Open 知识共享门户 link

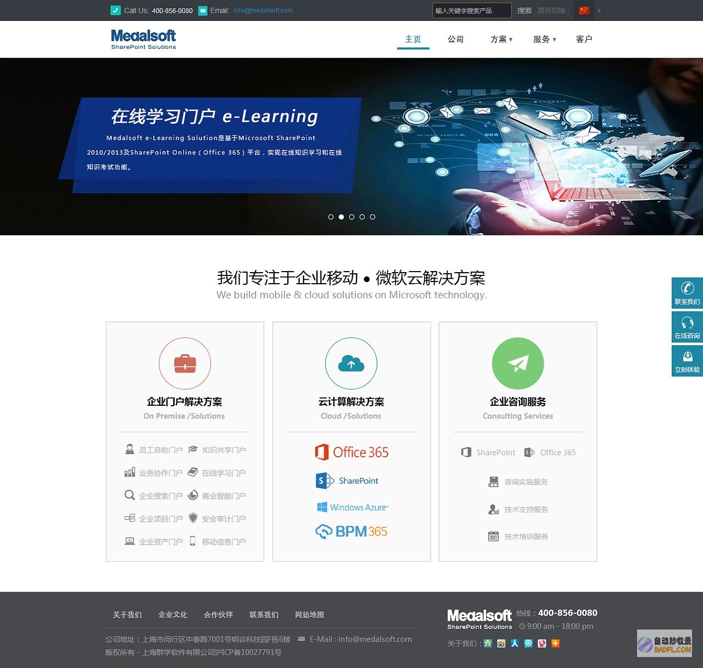coord(224,450)
